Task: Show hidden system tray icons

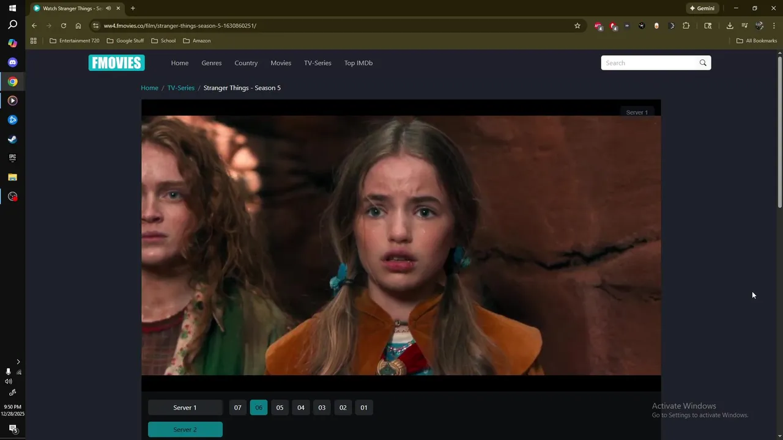Action: point(18,362)
